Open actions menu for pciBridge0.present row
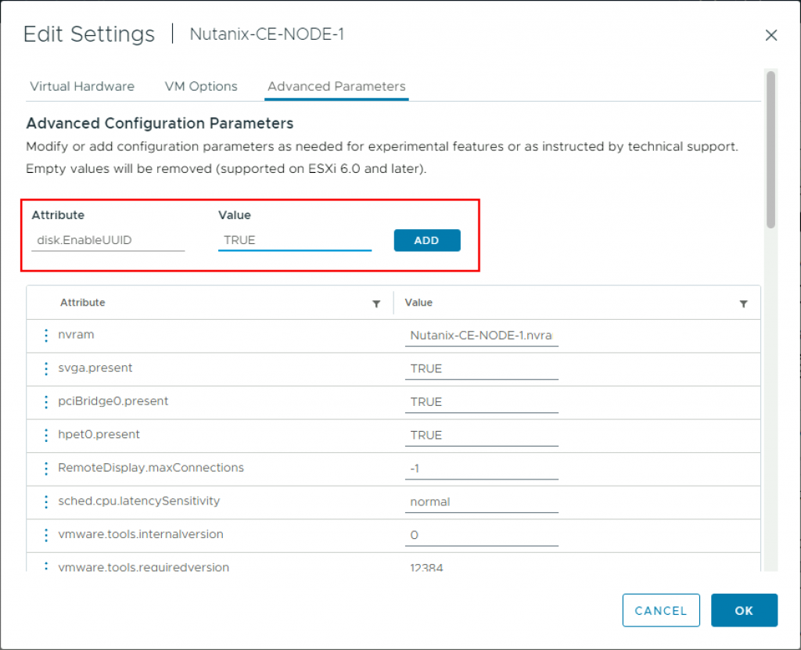 point(45,402)
